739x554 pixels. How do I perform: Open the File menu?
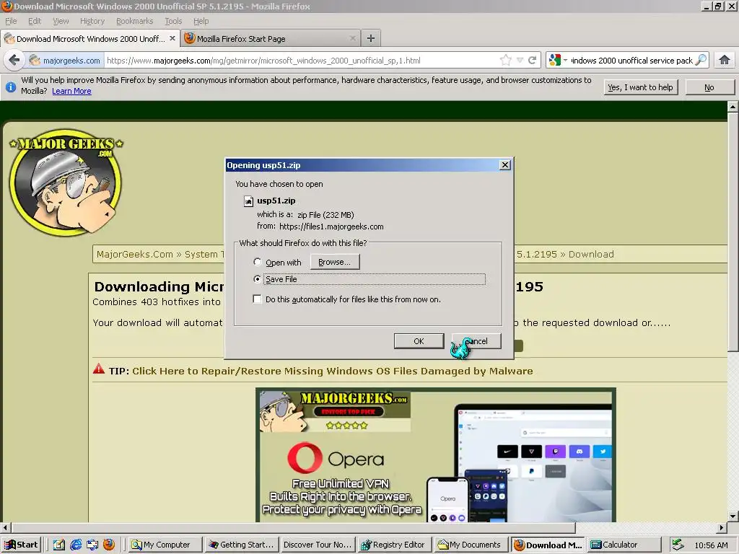coord(11,21)
